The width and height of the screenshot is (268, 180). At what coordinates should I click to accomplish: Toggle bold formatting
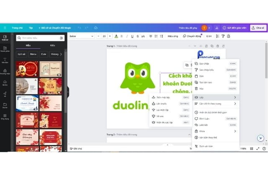pos(121,36)
